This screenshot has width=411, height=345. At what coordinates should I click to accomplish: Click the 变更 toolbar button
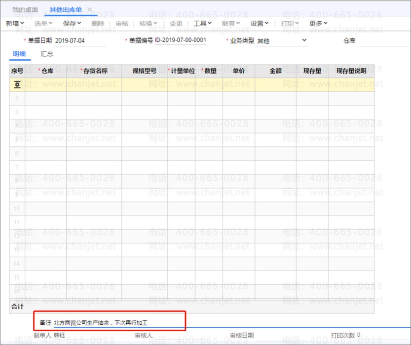(x=176, y=23)
